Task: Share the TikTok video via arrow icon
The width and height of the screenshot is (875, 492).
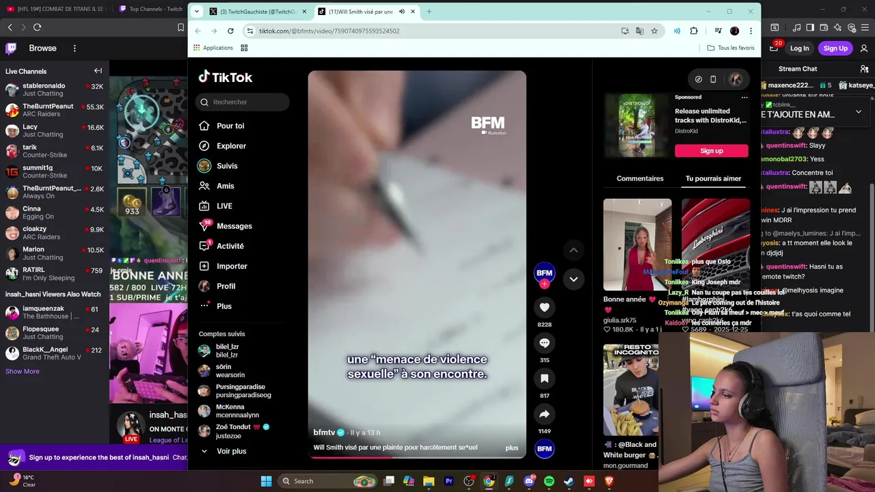Action: (544, 414)
